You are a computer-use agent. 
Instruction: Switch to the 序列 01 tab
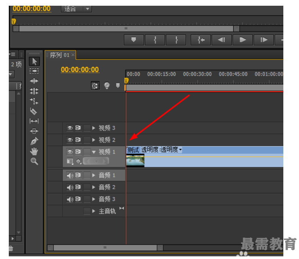point(60,55)
